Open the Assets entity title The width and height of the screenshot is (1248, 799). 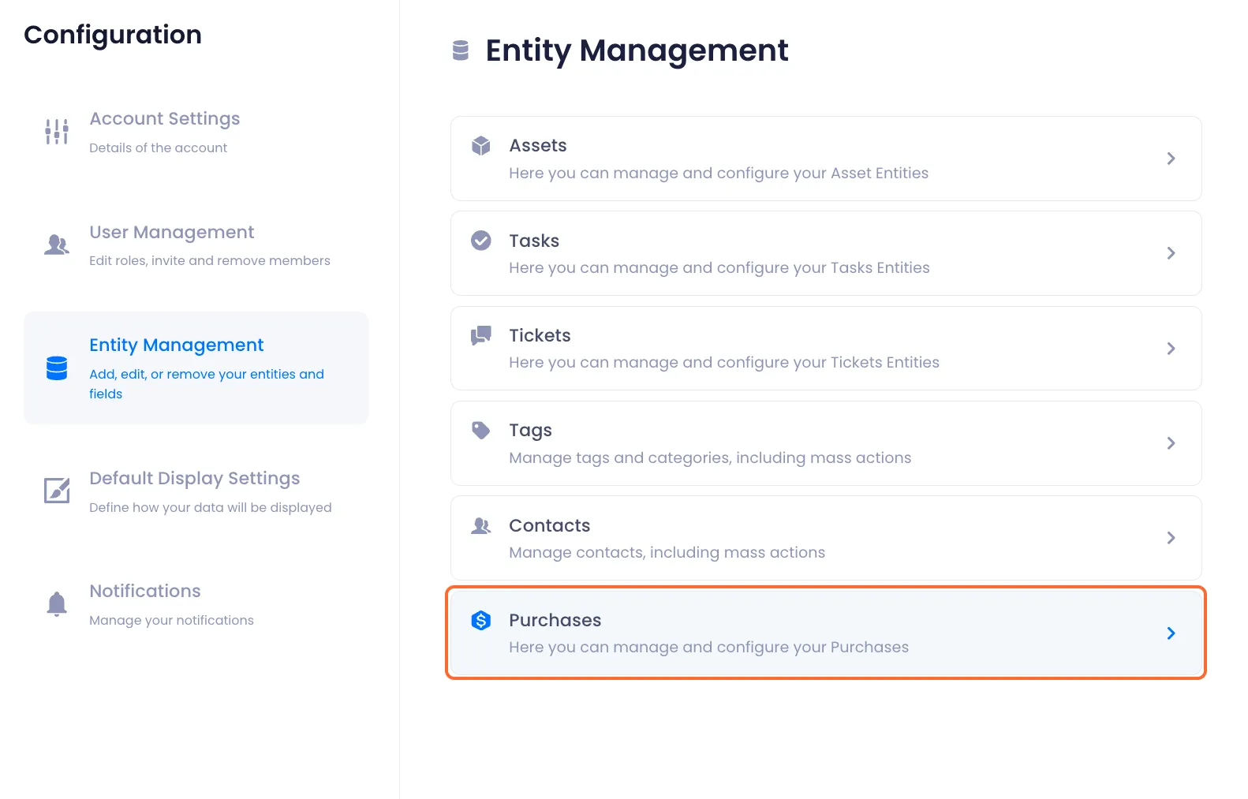(538, 146)
